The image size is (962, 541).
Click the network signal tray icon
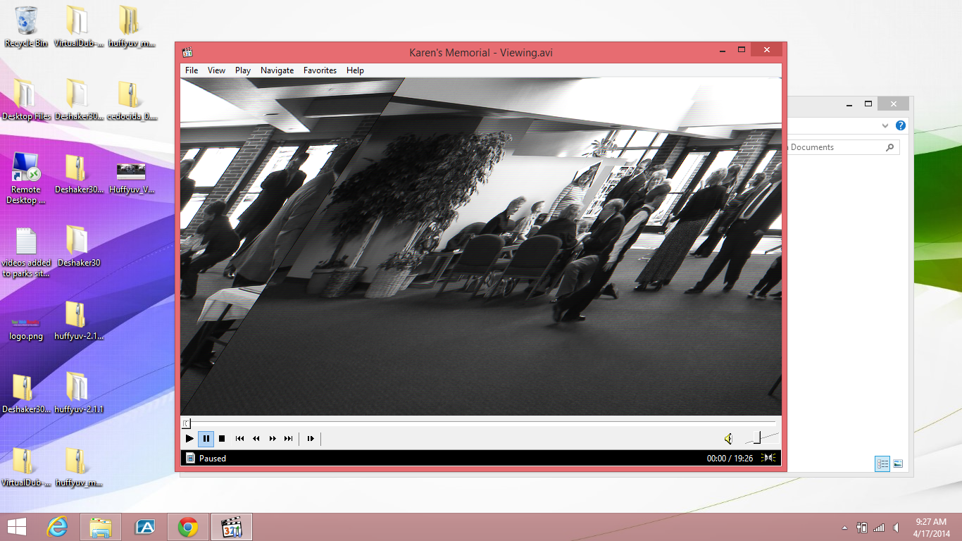click(x=879, y=528)
